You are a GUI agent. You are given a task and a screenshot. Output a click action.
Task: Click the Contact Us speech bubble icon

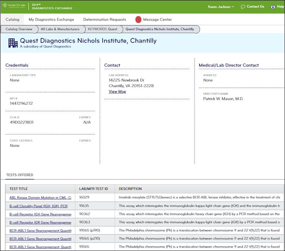(243, 7)
